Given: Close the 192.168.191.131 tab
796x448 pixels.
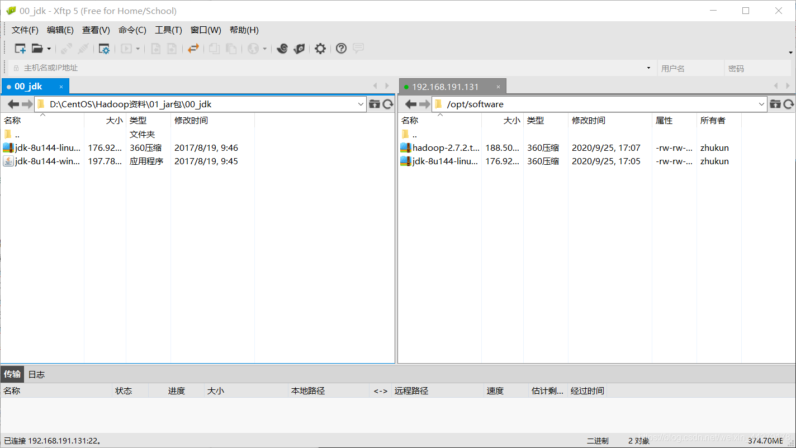Looking at the screenshot, I should point(498,87).
